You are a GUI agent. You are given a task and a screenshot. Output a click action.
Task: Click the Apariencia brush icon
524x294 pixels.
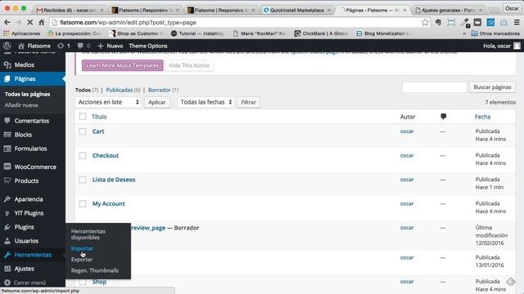click(7, 199)
